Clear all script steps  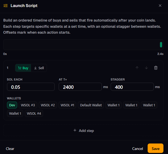tap(10, 149)
